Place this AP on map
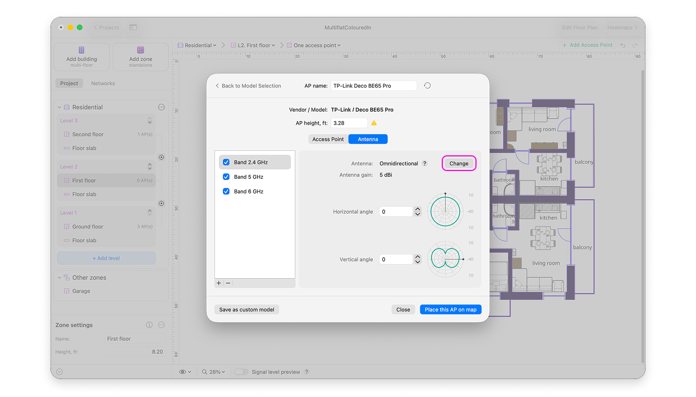 click(x=451, y=310)
